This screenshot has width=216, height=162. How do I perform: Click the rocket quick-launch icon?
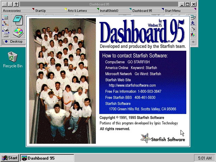(6, 23)
